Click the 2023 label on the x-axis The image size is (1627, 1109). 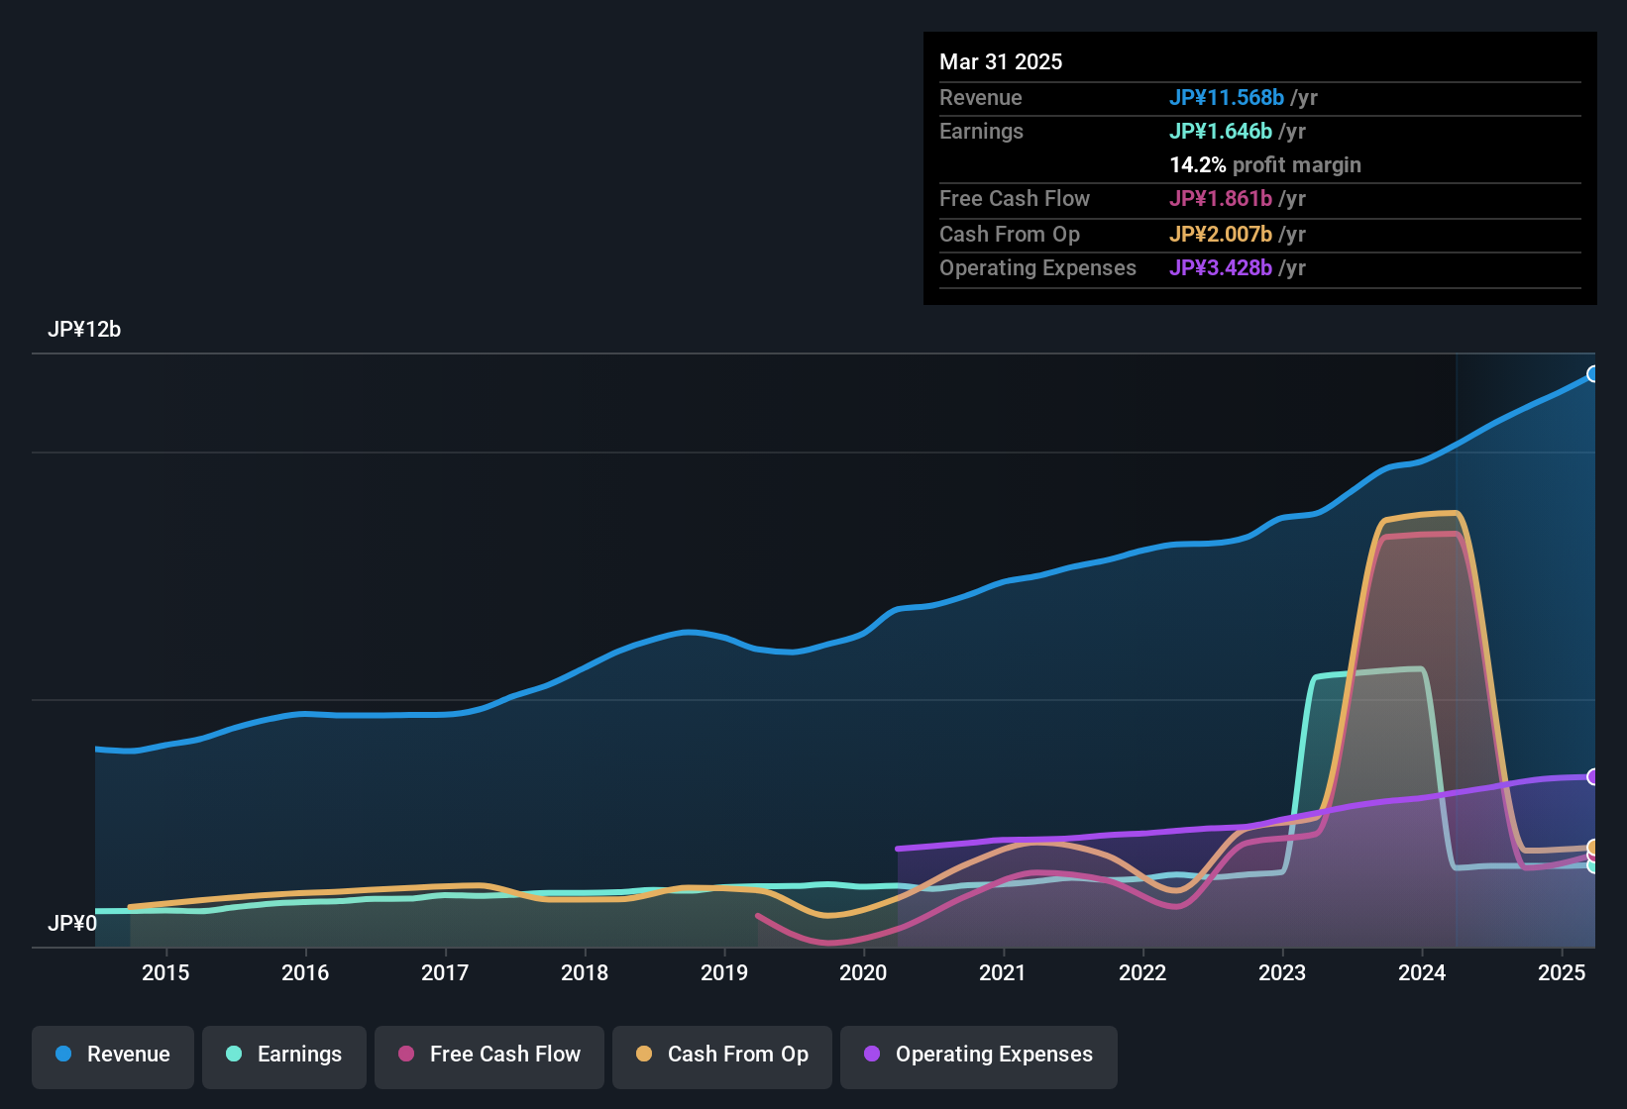[x=1283, y=972]
